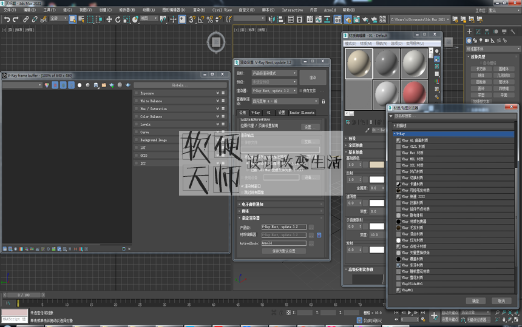Toggle render view lock icon in Render Setup

pyautogui.click(x=324, y=101)
